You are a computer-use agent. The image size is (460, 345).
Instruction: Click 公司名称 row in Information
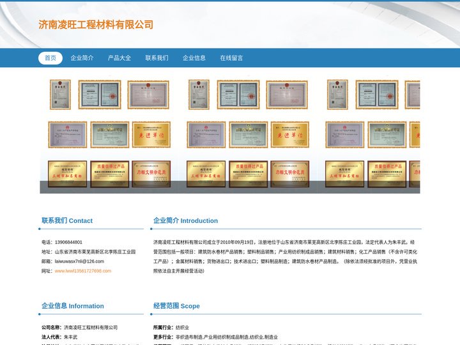point(79,327)
